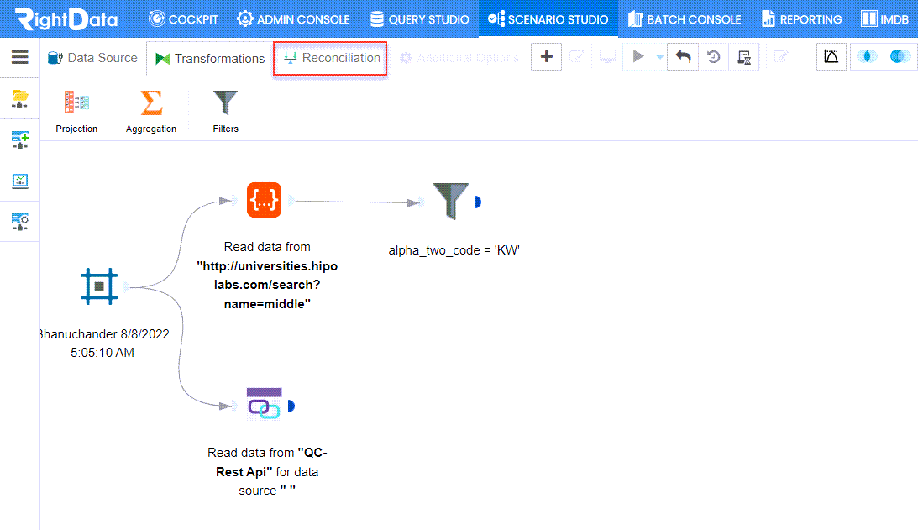The image size is (918, 530).
Task: Open the Batch Console module
Action: point(685,19)
